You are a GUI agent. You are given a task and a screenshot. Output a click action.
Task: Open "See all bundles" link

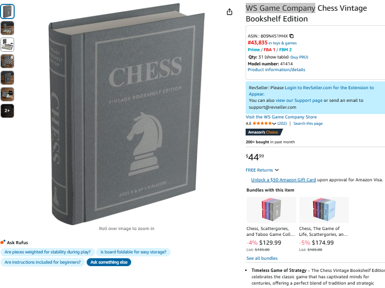[262, 258]
